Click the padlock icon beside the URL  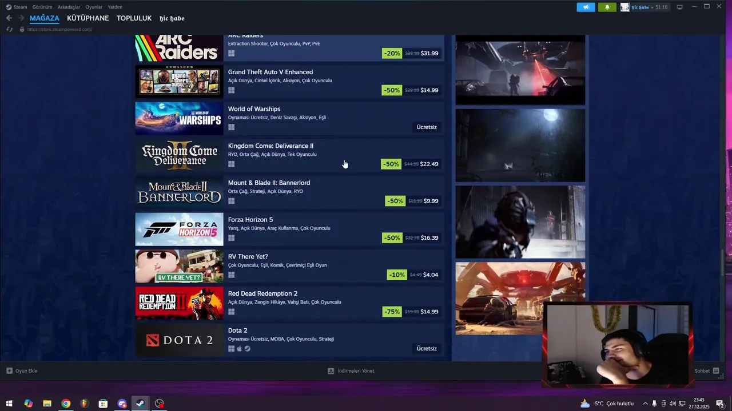22,29
